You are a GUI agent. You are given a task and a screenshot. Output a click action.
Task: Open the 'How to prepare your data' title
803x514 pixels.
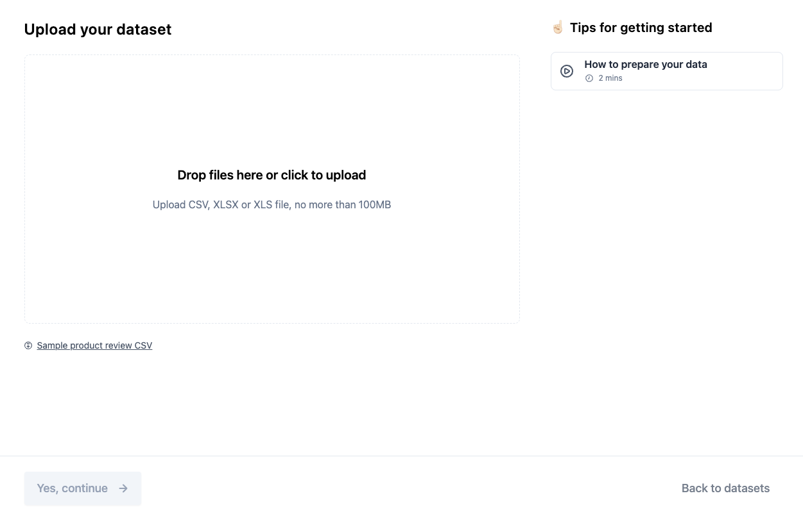(645, 64)
